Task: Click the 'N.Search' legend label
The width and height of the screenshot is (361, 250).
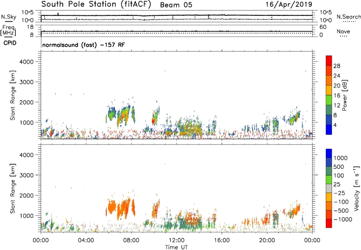Action: (348, 17)
